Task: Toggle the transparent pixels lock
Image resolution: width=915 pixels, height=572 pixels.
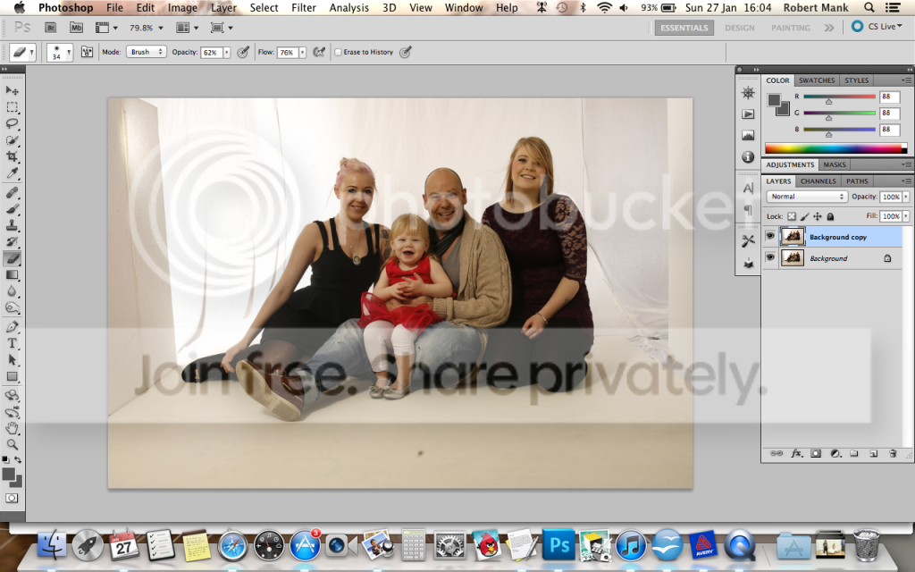Action: (792, 216)
